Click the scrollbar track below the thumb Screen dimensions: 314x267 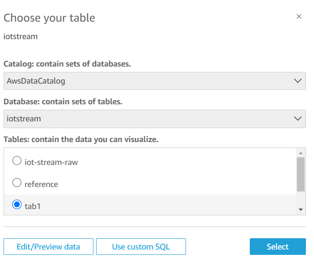301,199
